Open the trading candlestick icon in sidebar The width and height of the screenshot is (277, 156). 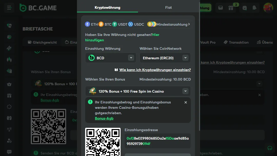[x=9, y=60]
